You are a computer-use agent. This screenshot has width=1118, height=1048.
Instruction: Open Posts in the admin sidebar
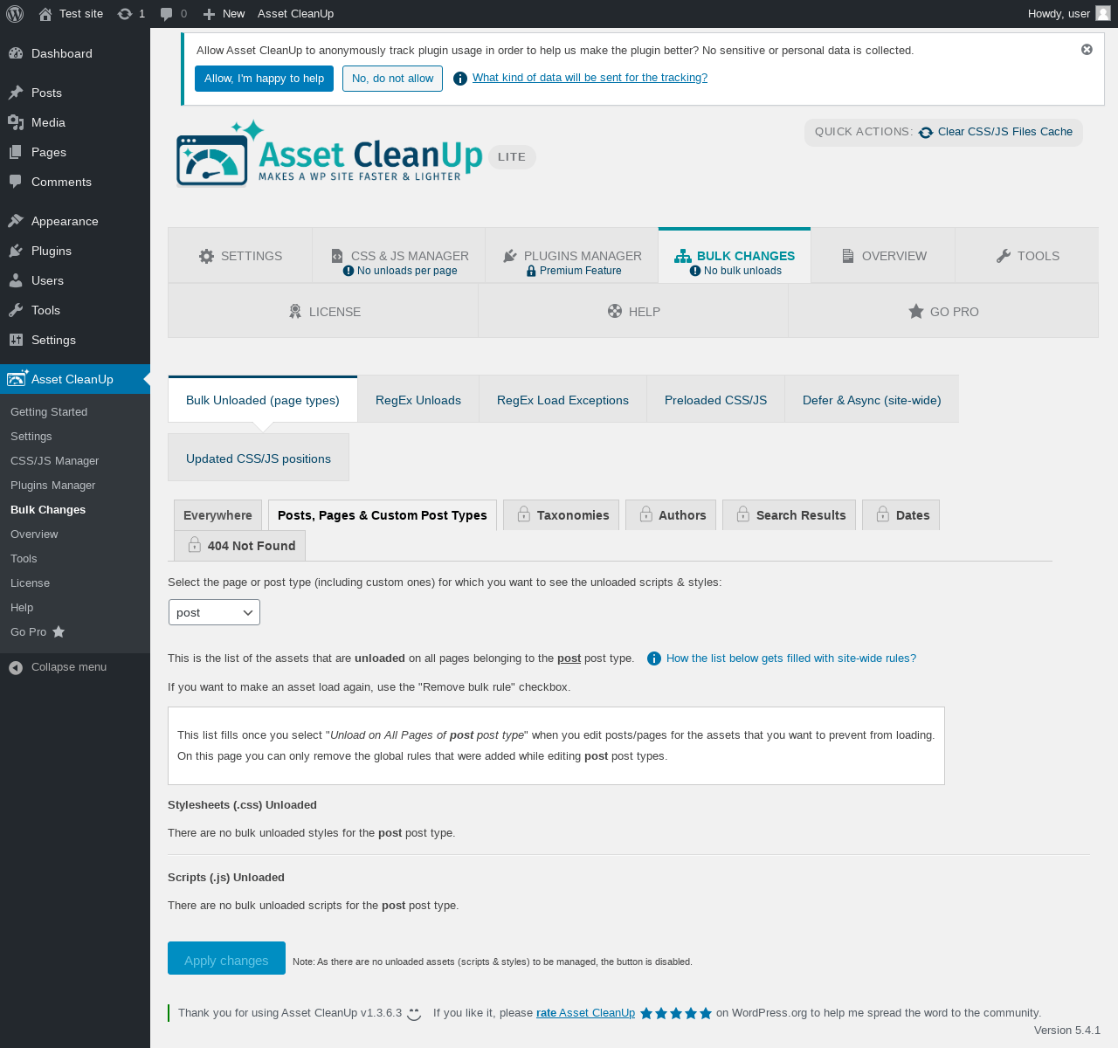[75, 93]
